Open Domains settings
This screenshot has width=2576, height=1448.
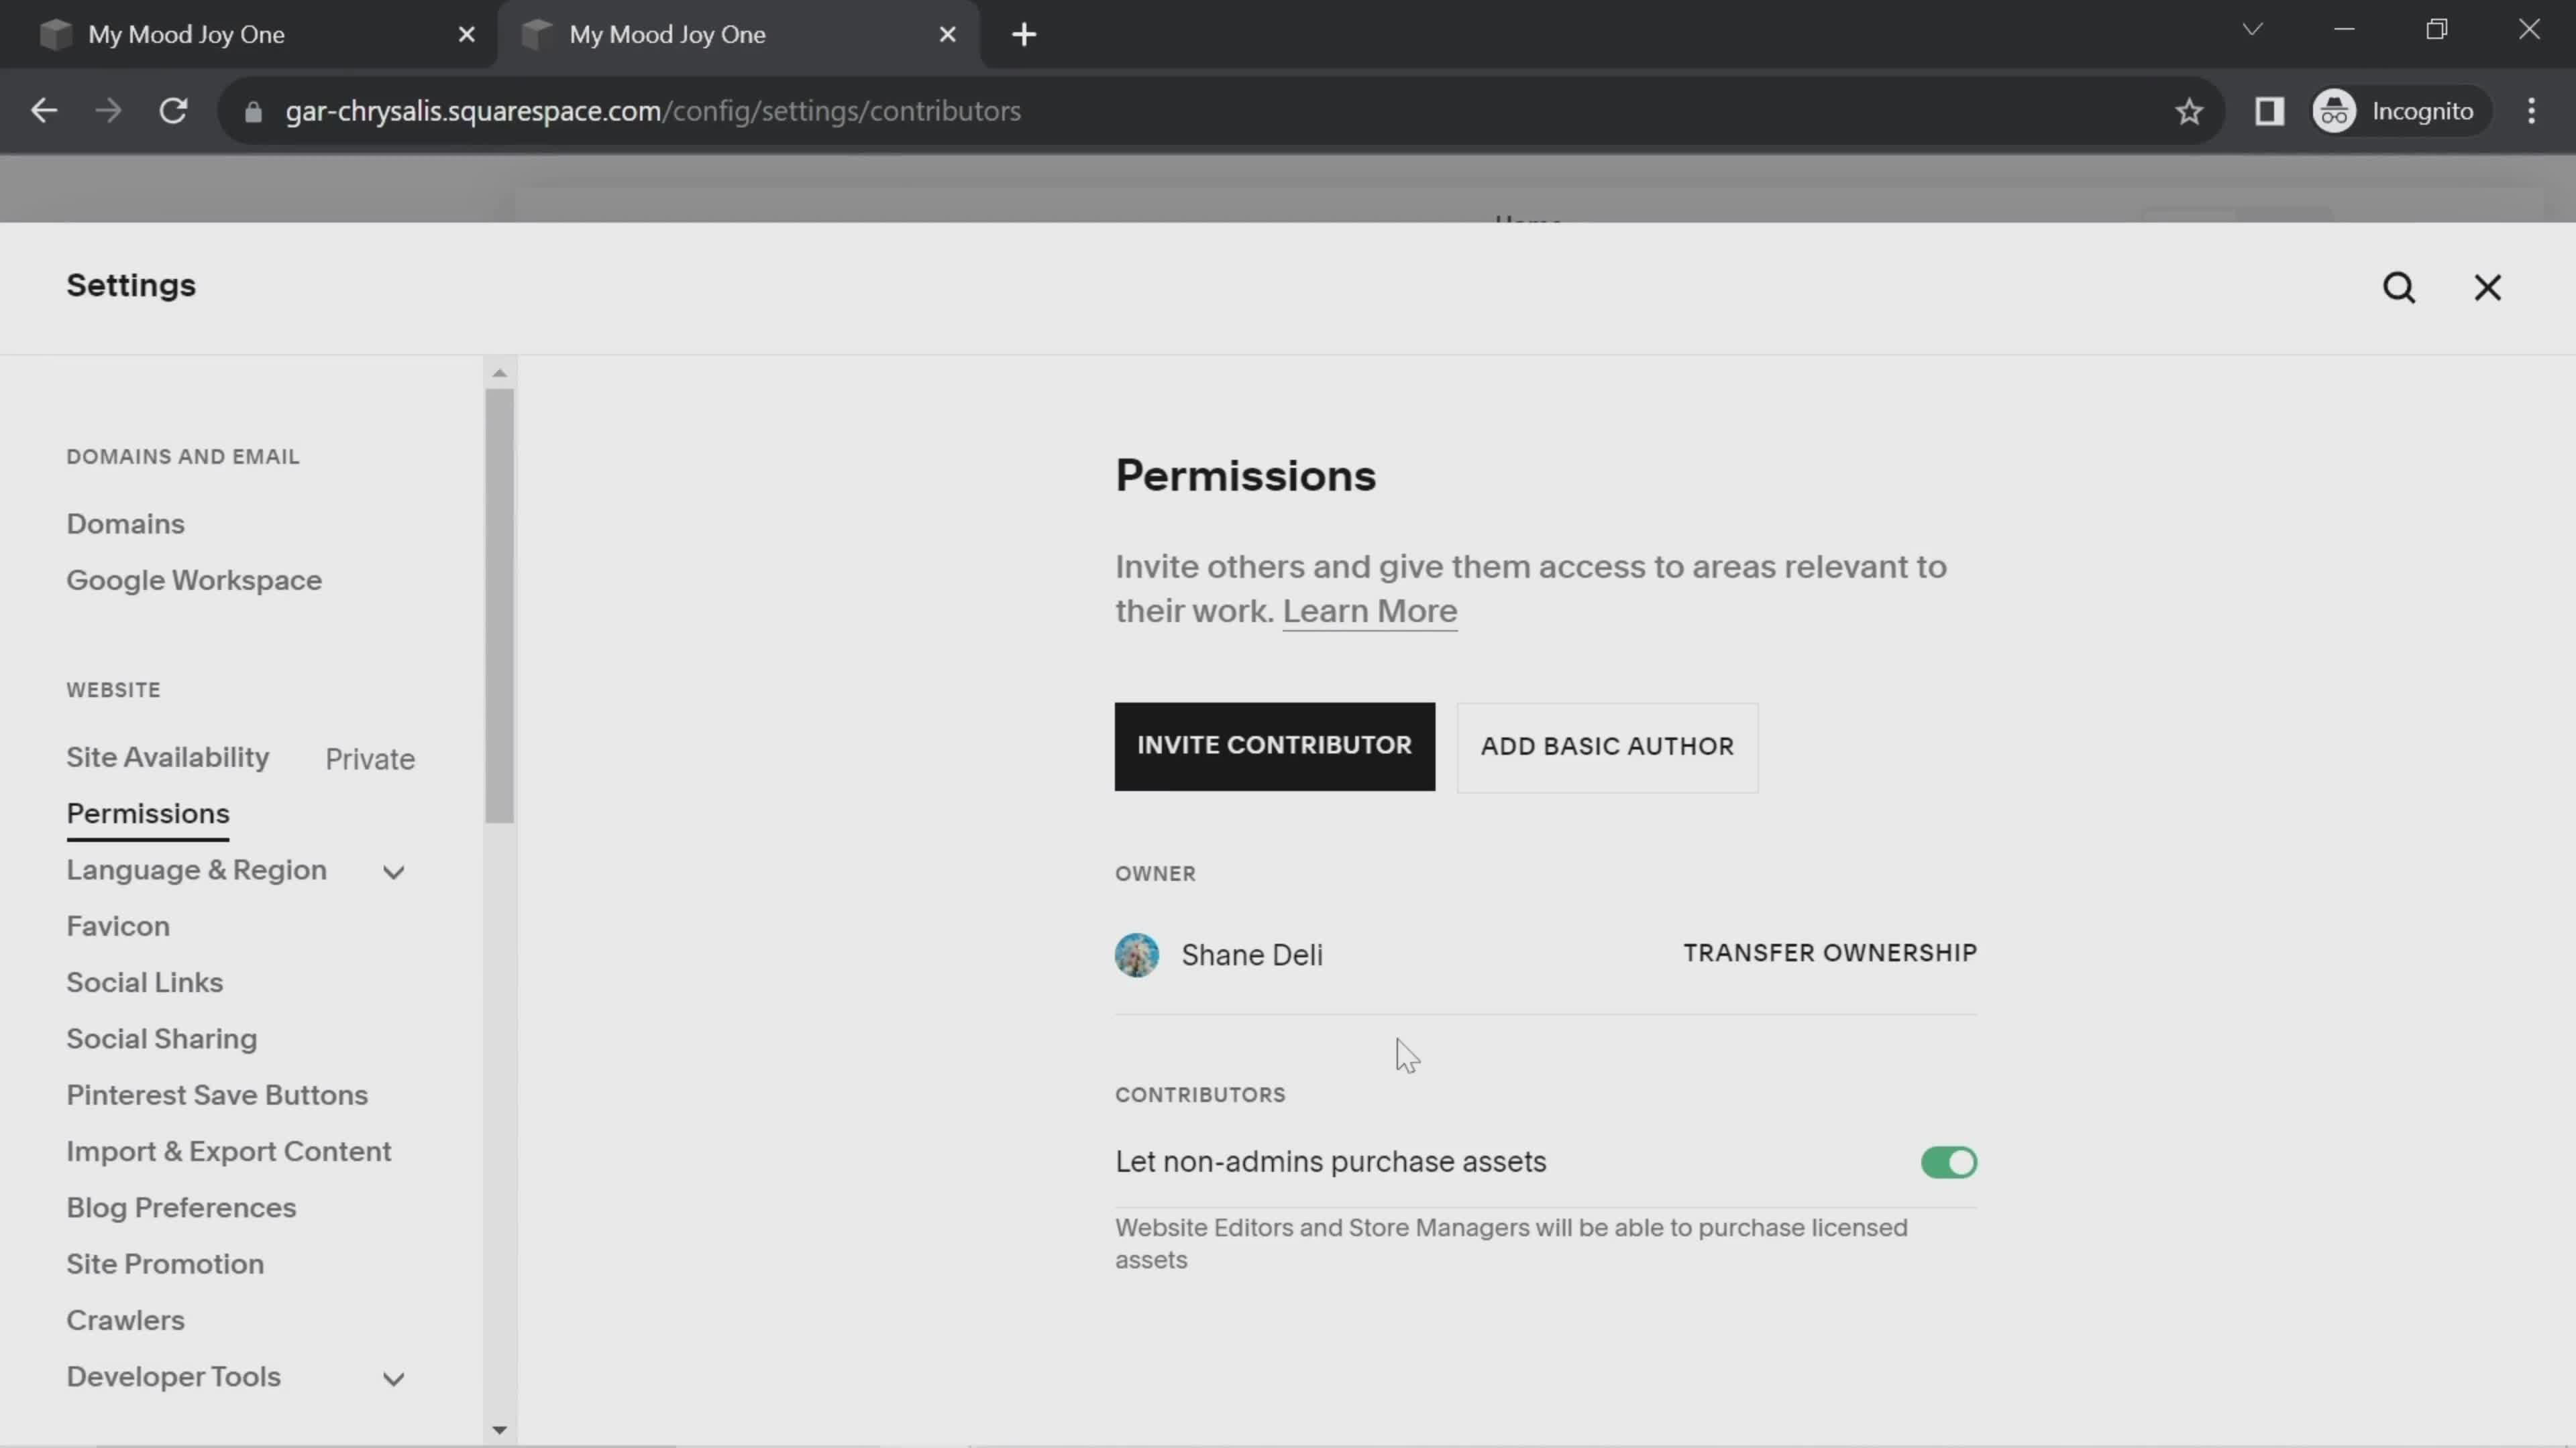pyautogui.click(x=126, y=524)
